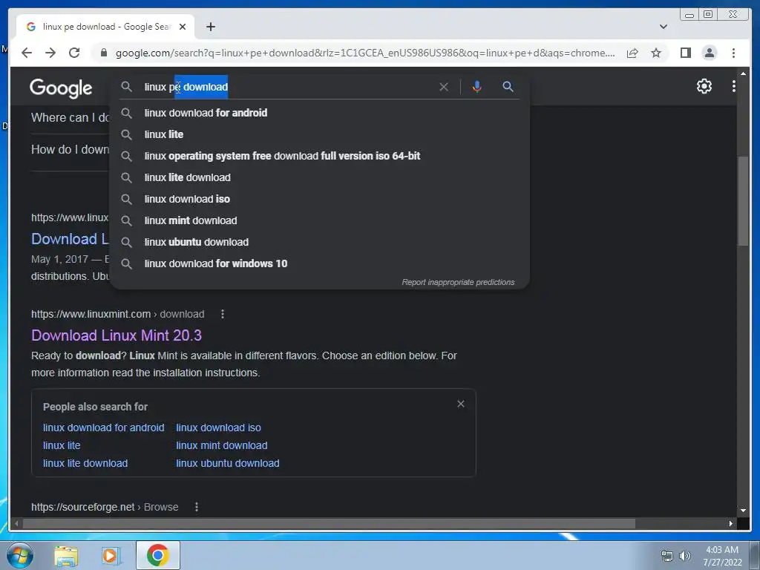Open options for sourceforge.net result
Viewport: 760px width, 570px height.
pos(196,507)
